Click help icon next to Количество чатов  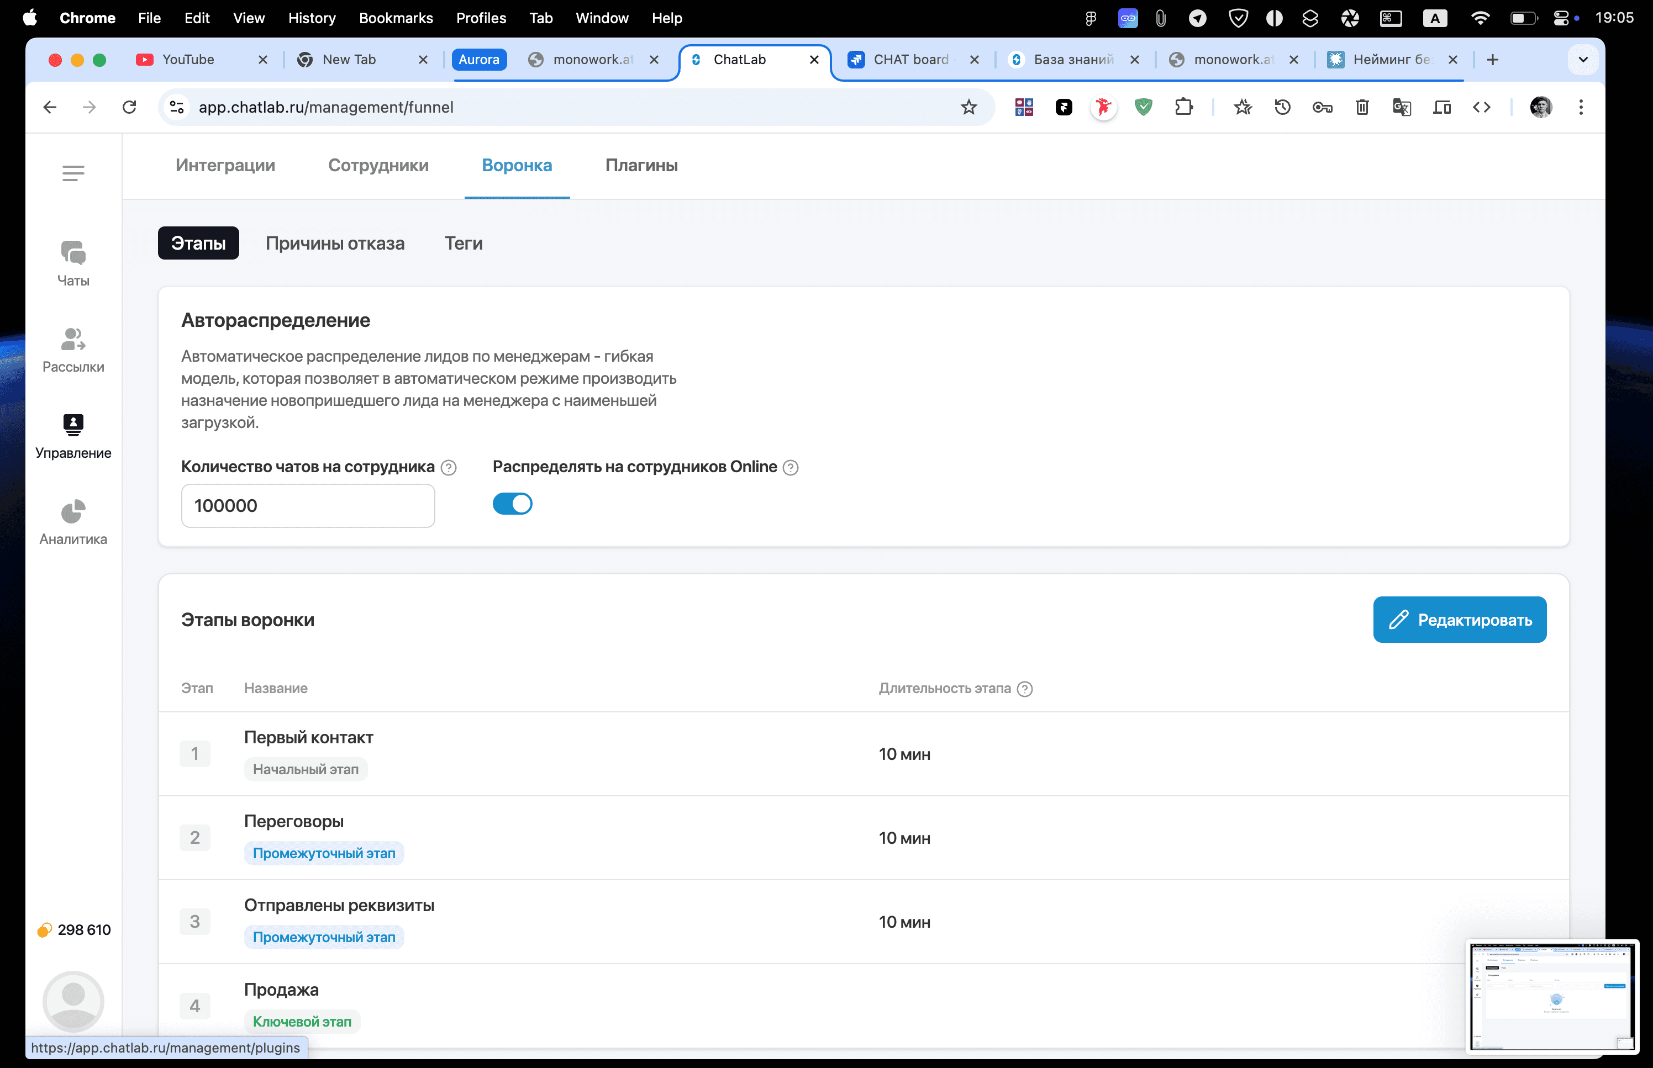point(449,467)
